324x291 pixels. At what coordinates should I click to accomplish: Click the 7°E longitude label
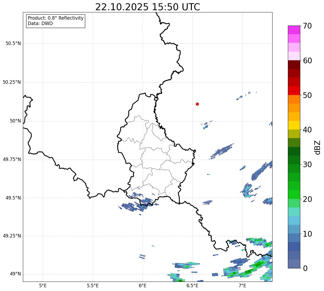coord(242,285)
